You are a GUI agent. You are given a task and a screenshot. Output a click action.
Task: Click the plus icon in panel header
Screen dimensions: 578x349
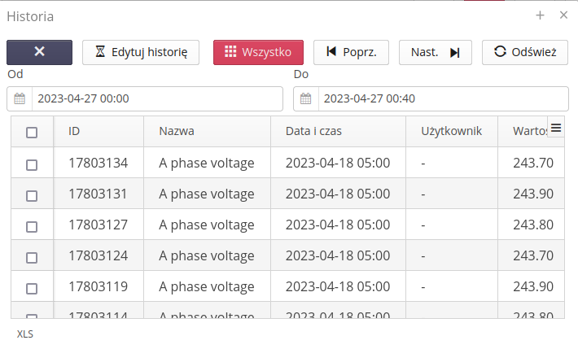point(540,15)
